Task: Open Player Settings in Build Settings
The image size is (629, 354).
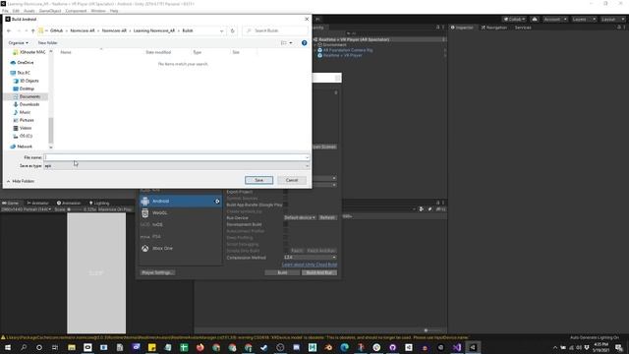Action: (x=157, y=272)
